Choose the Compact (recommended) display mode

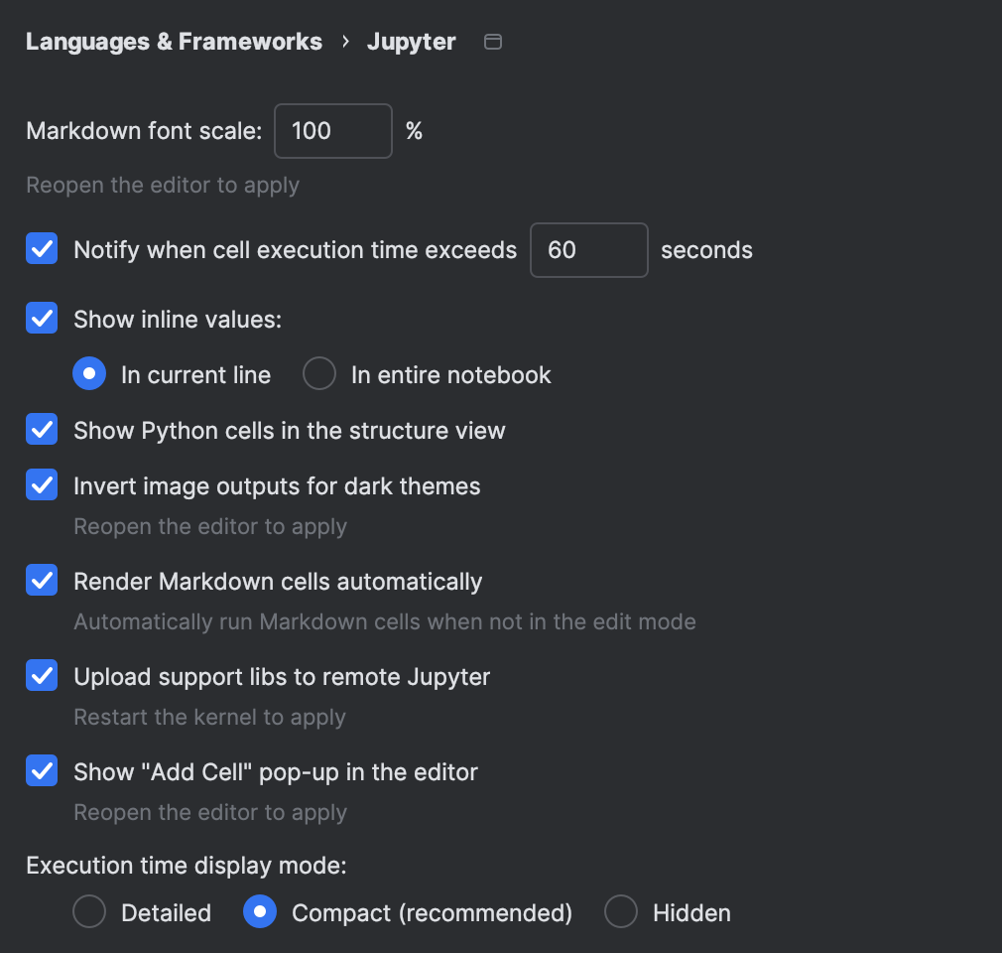coord(260,913)
